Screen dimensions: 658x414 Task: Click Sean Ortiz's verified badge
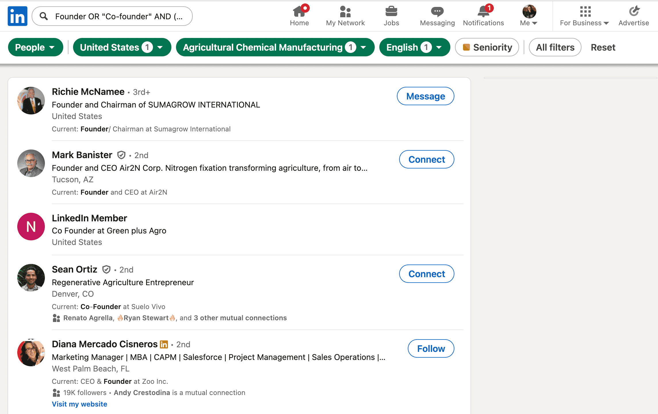pyautogui.click(x=107, y=269)
